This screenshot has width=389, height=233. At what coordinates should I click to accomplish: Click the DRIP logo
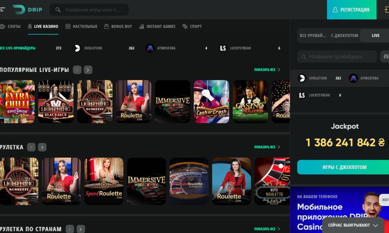pyautogui.click(x=28, y=10)
